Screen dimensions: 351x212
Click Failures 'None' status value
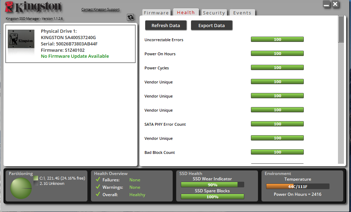[135, 180]
